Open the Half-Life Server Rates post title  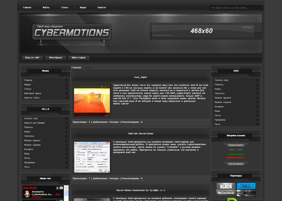click(x=141, y=134)
